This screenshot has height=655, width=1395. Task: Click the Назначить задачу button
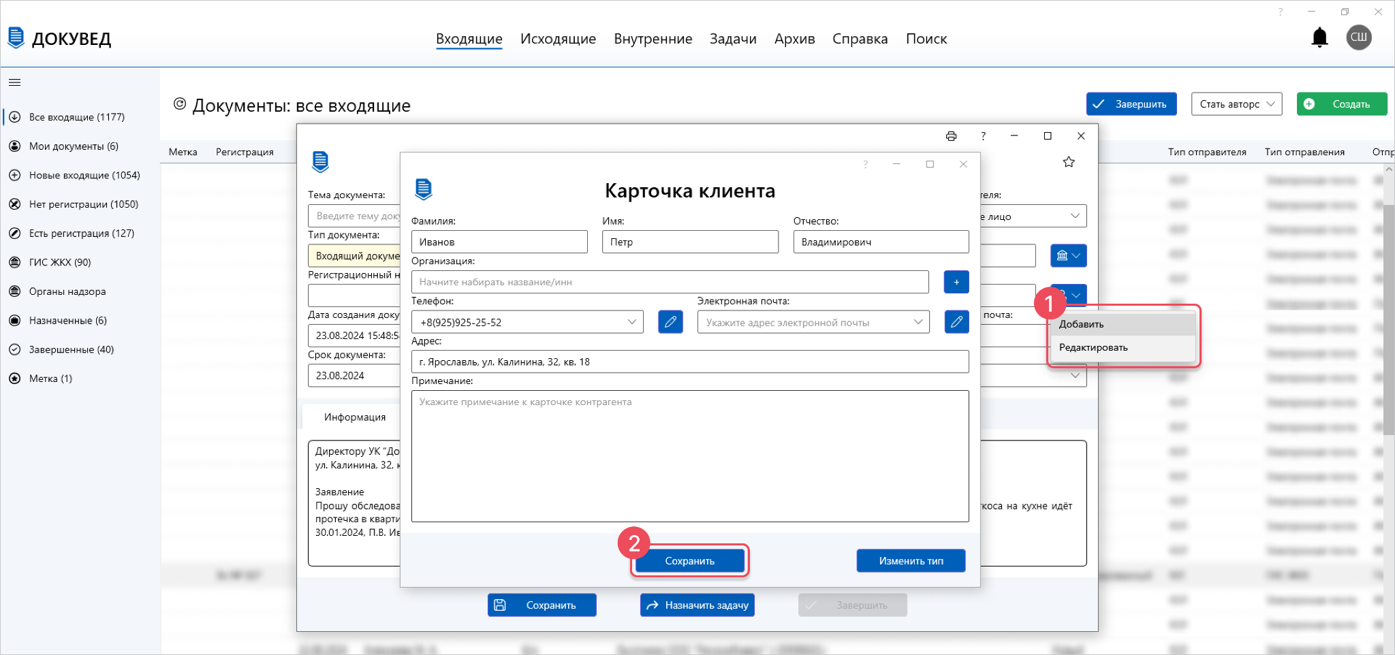click(x=697, y=605)
